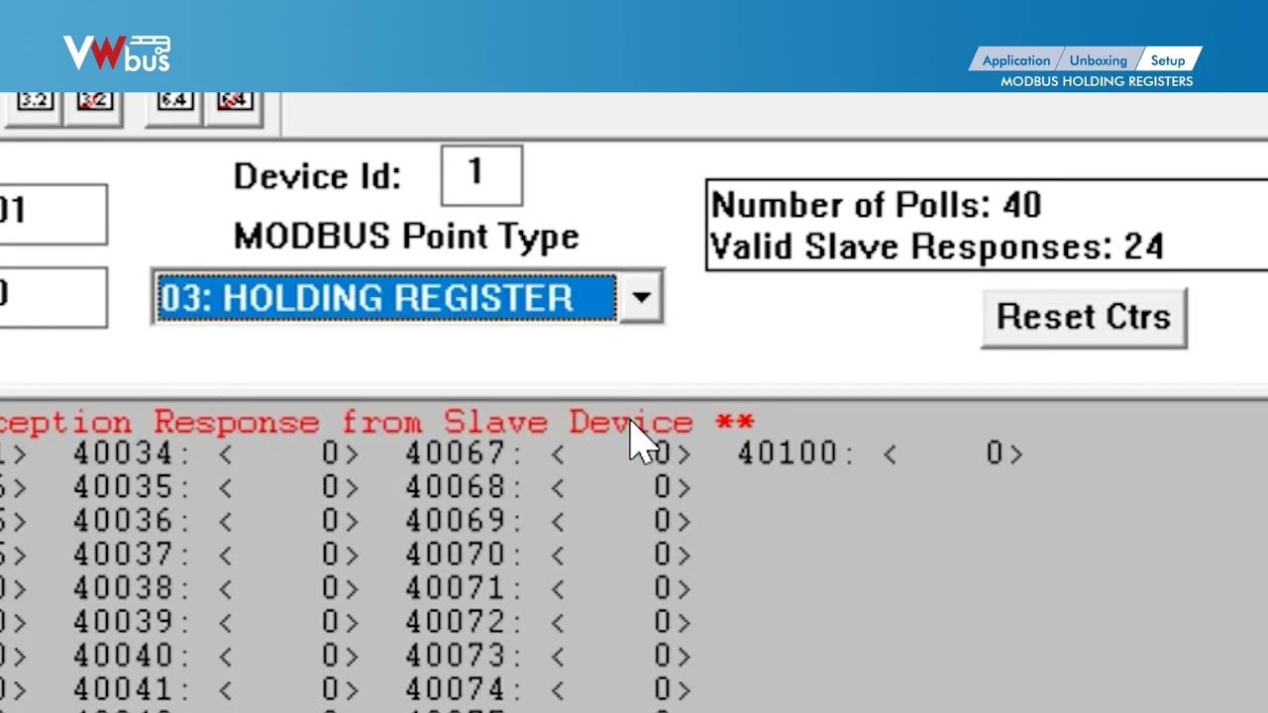Click the VWbus logo
Image resolution: width=1268 pixels, height=713 pixels.
[117, 53]
